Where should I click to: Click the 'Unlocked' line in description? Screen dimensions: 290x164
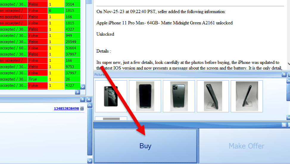tap(105, 34)
